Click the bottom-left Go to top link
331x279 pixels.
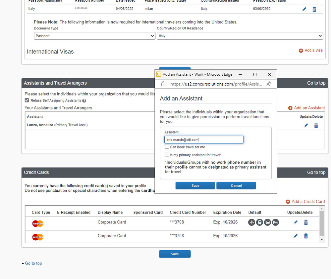coord(33,263)
